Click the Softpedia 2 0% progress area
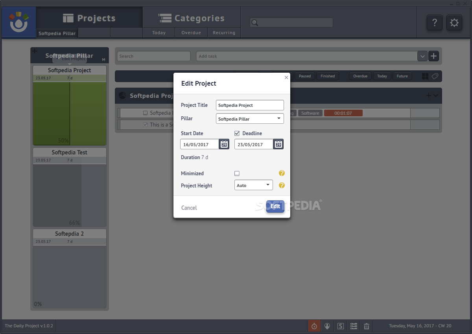Screen dimensions: 472x334 (x=70, y=277)
